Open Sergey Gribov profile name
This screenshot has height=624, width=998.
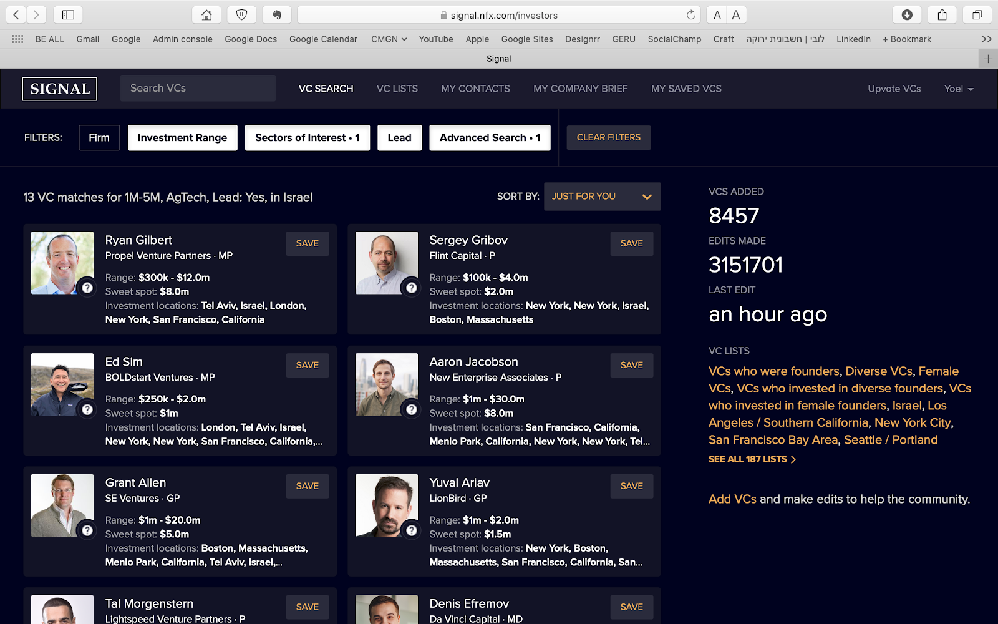pos(468,240)
